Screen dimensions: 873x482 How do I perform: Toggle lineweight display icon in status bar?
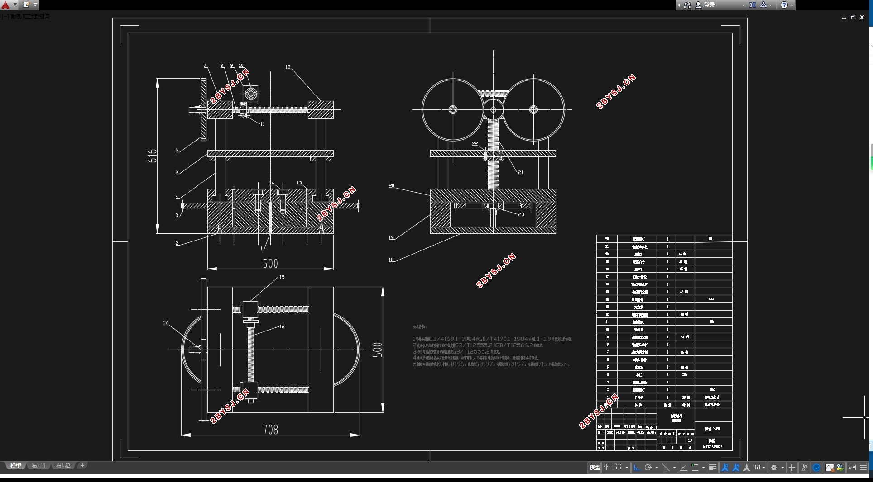(712, 468)
